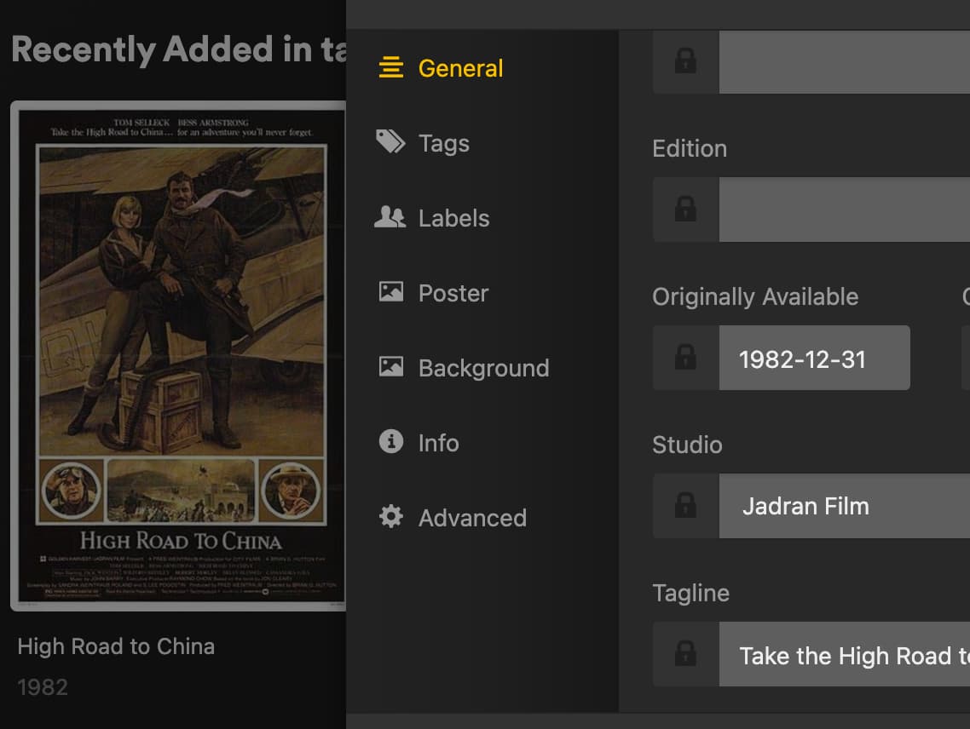Click the Edition label
970x729 pixels.
tap(690, 148)
